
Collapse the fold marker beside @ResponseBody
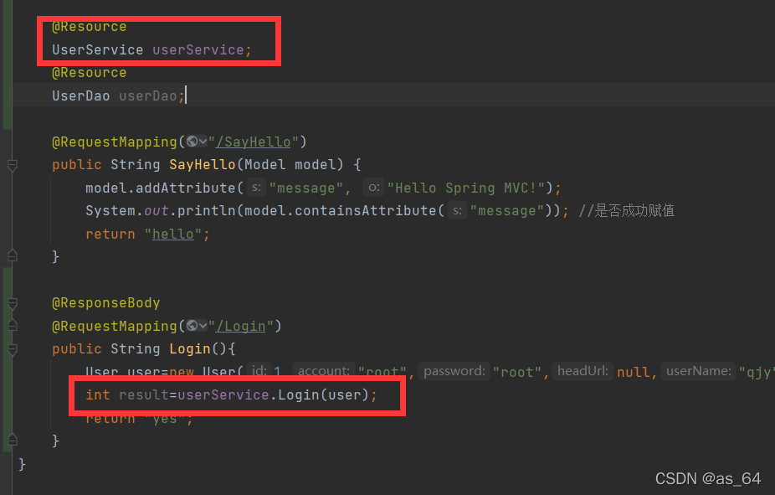13,303
